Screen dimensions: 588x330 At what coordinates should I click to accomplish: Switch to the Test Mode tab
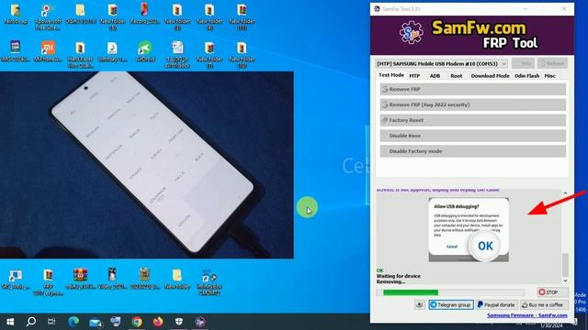point(391,75)
